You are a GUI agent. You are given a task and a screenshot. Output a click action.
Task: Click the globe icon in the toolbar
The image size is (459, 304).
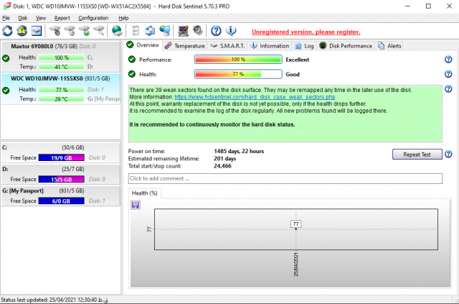click(118, 31)
